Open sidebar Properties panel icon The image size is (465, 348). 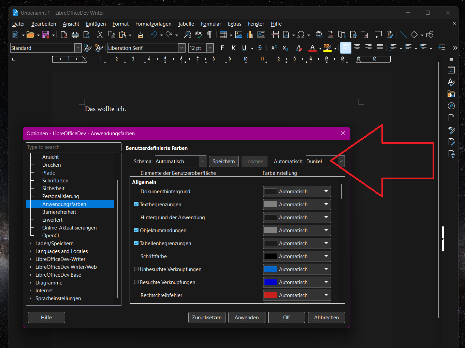tap(451, 70)
